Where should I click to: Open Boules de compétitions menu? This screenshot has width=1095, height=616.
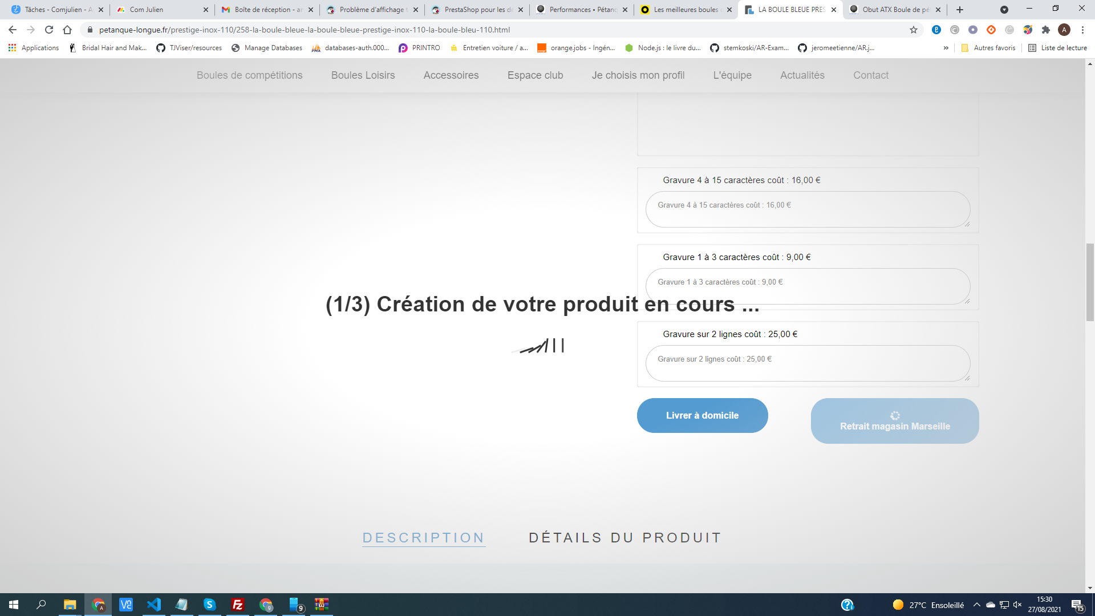coord(249,75)
